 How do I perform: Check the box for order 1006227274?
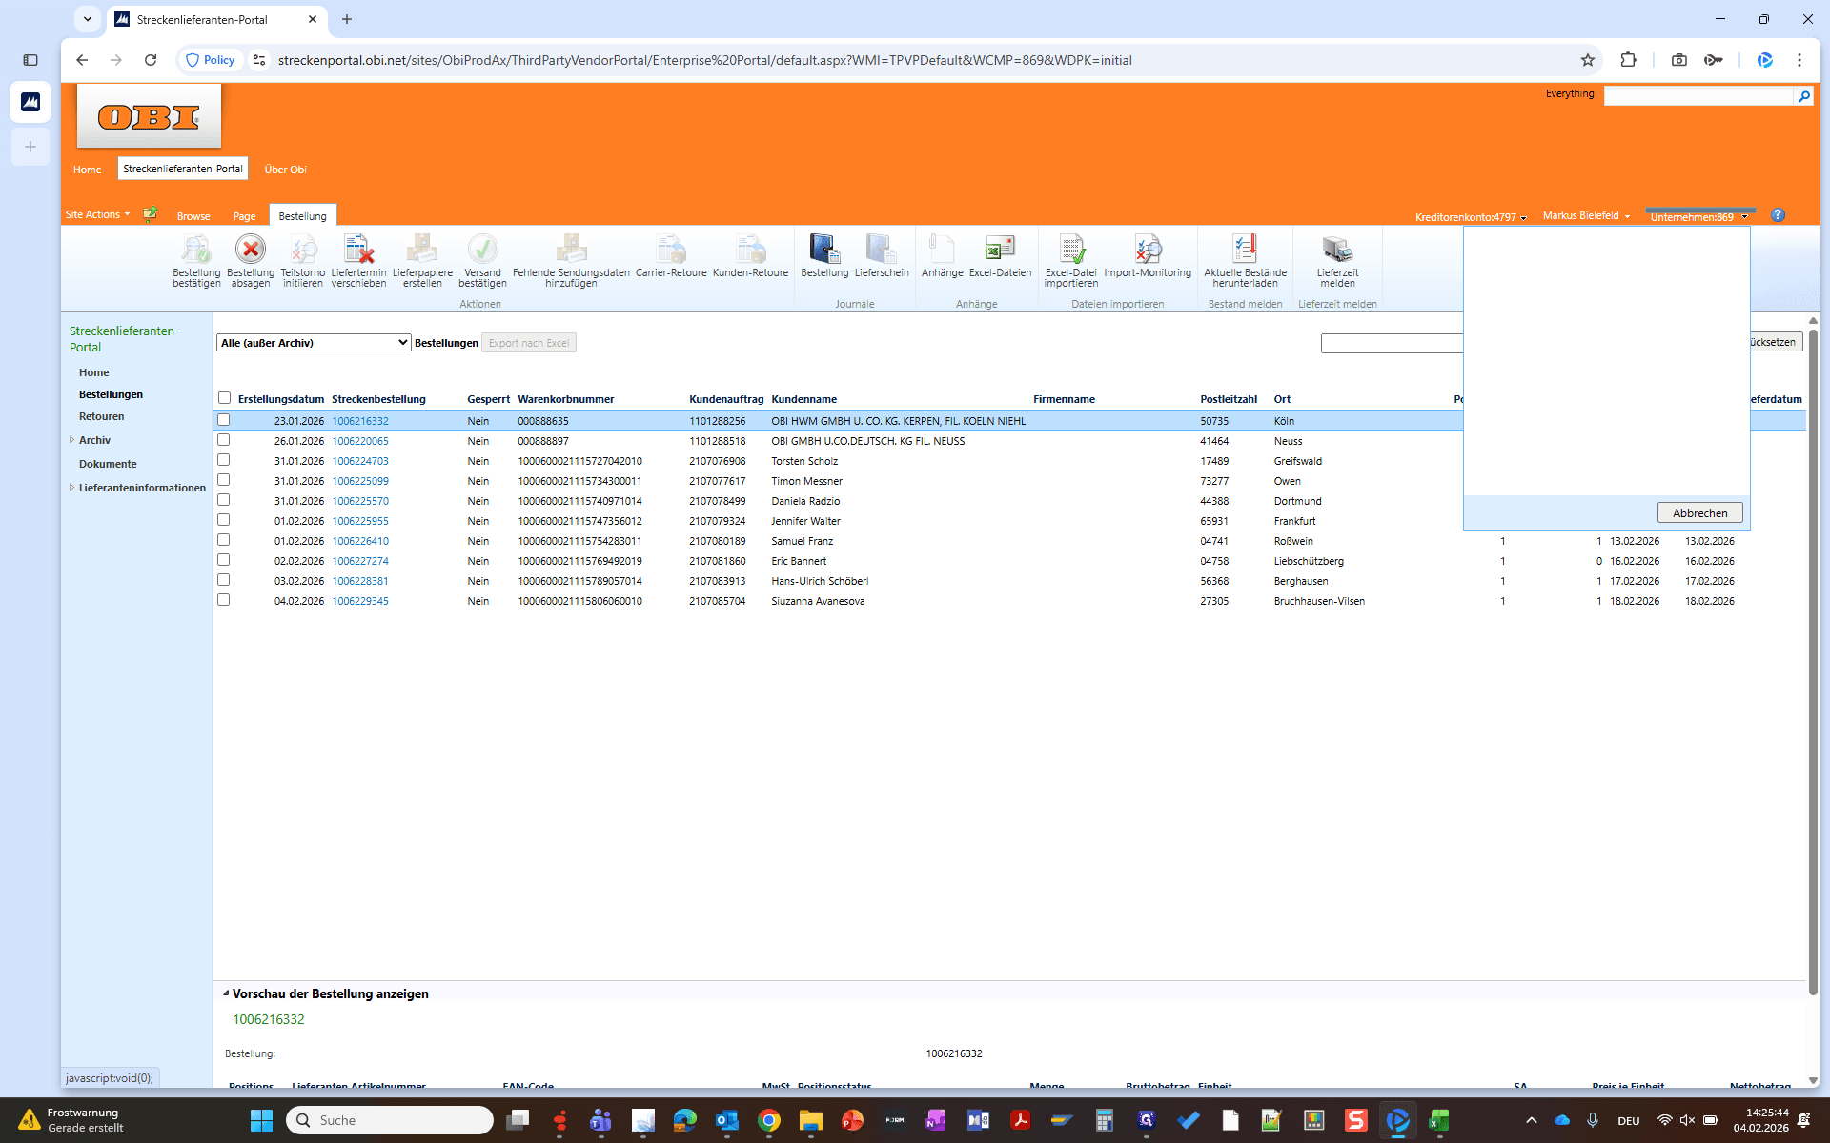pyautogui.click(x=224, y=560)
